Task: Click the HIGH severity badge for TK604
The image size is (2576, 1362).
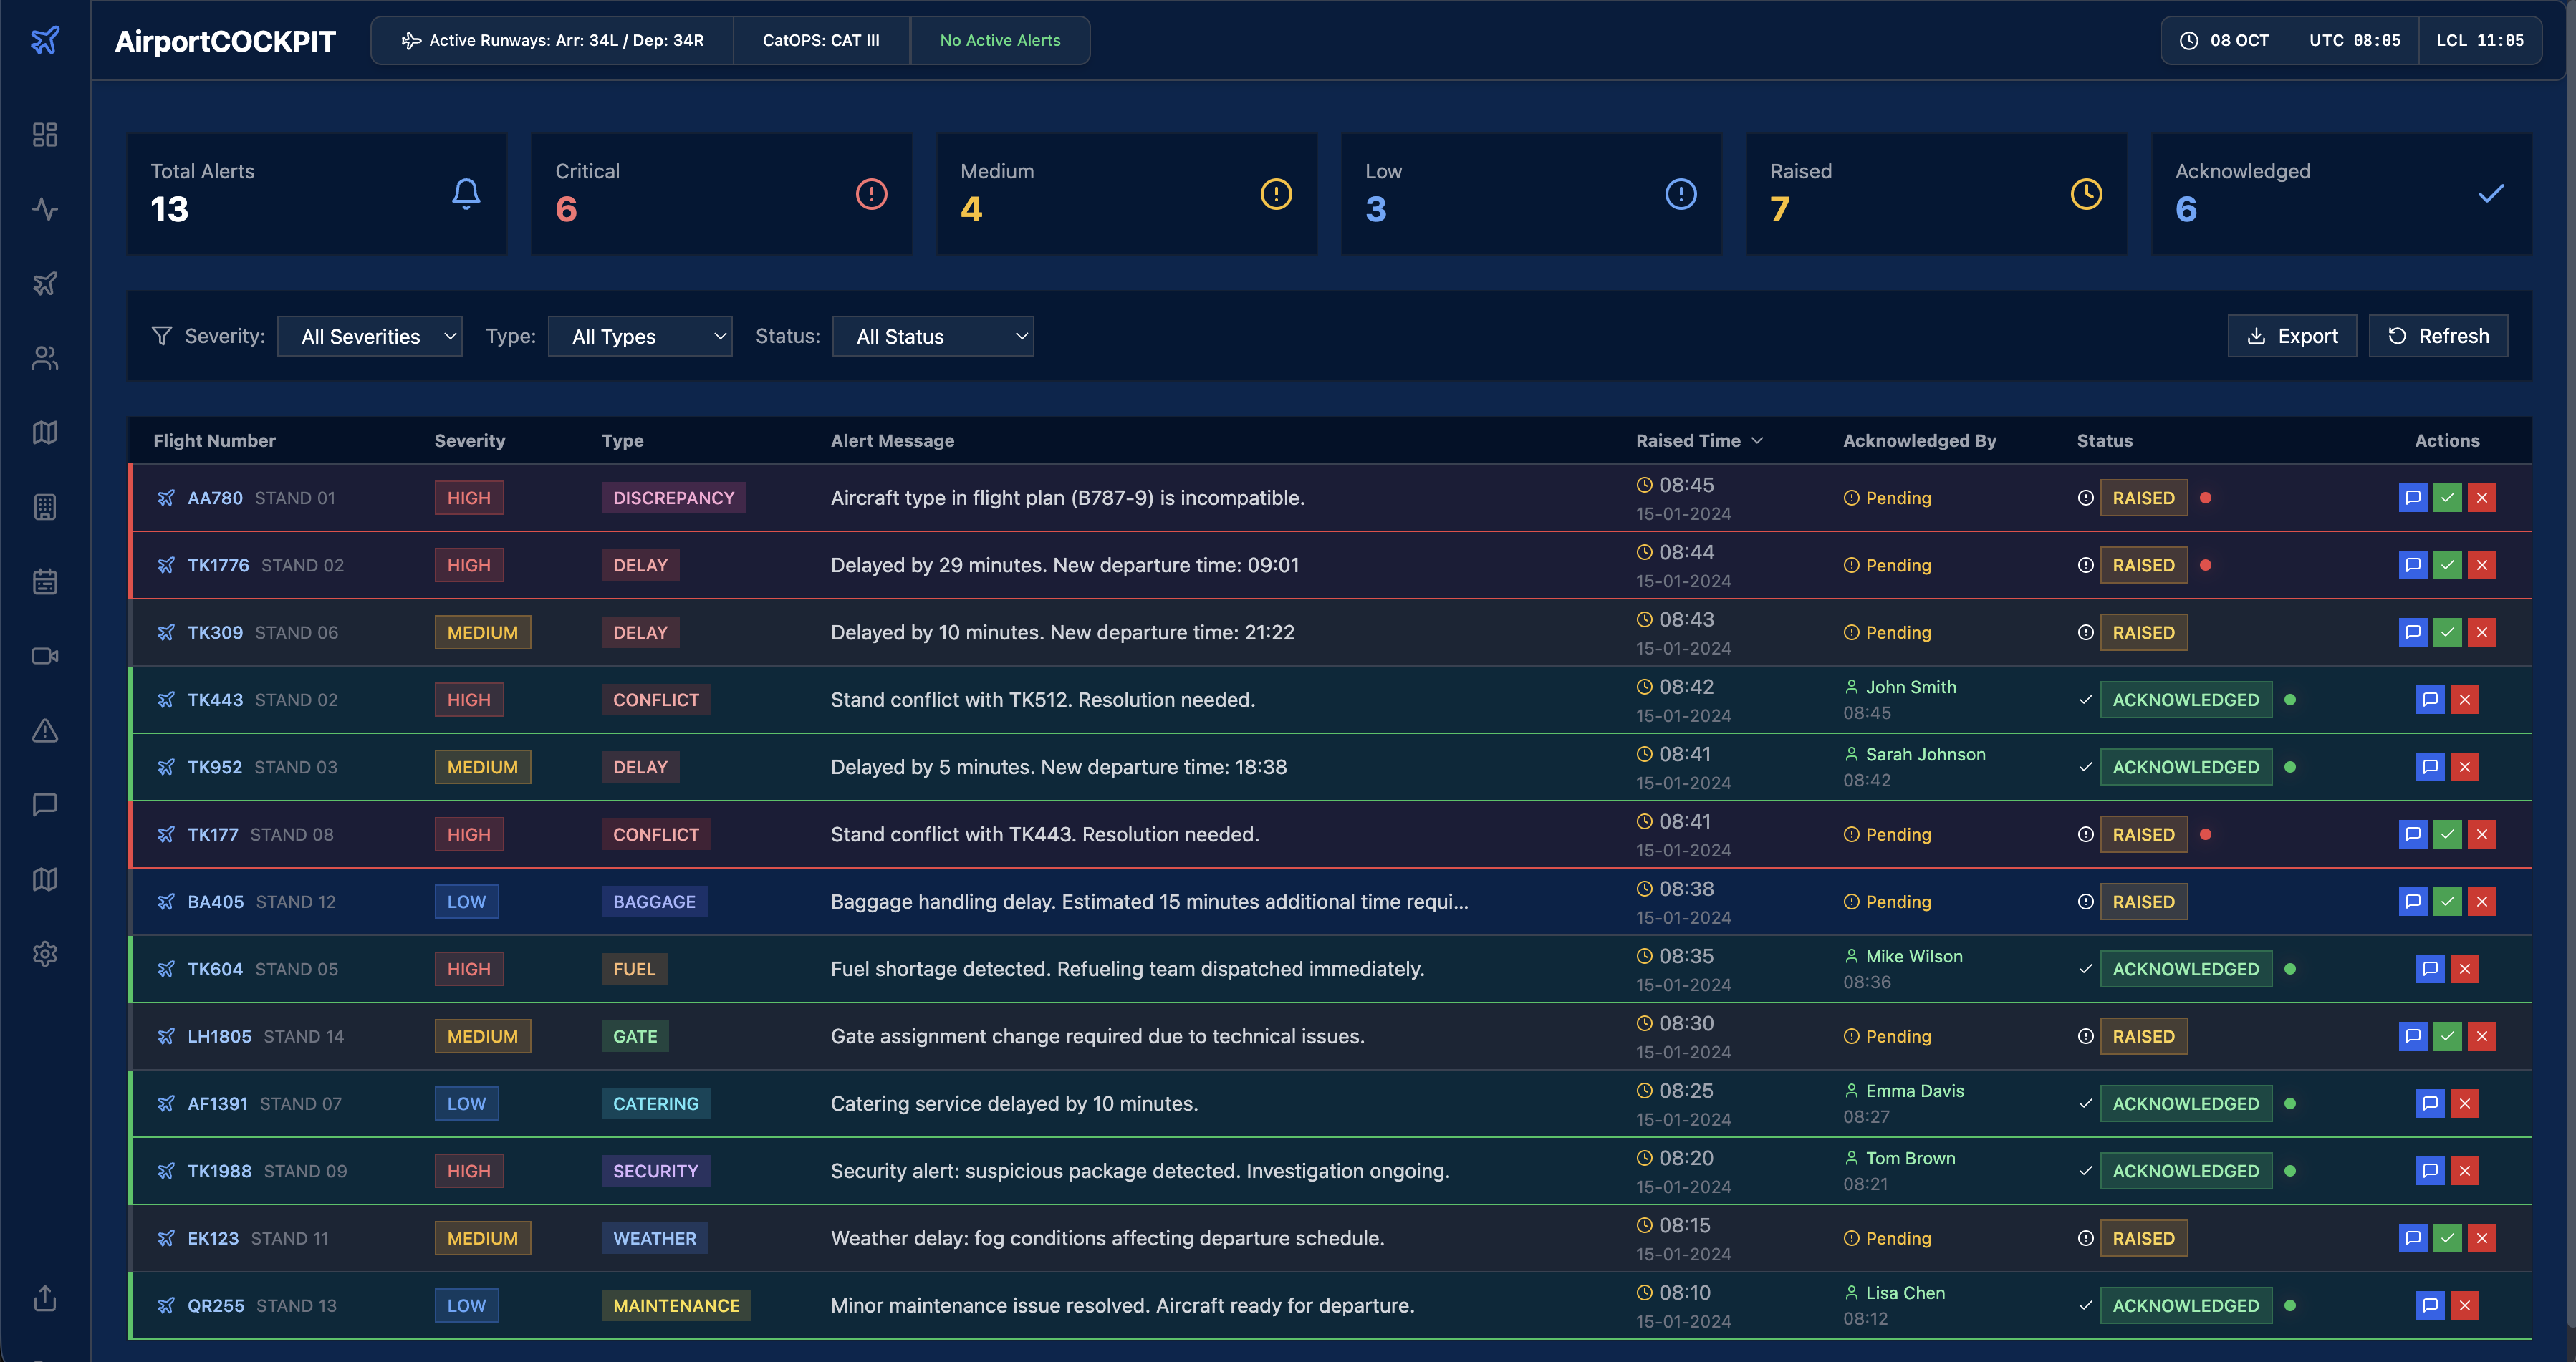Action: point(468,970)
